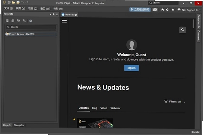Click the notifications icon beside the gear
The height and width of the screenshot is (135, 203).
pos(173,10)
